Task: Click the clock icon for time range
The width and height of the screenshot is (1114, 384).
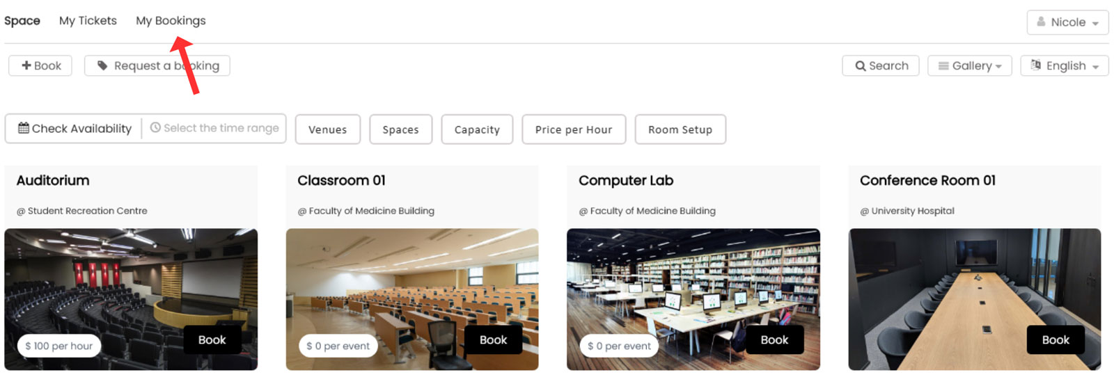Action: [x=155, y=128]
